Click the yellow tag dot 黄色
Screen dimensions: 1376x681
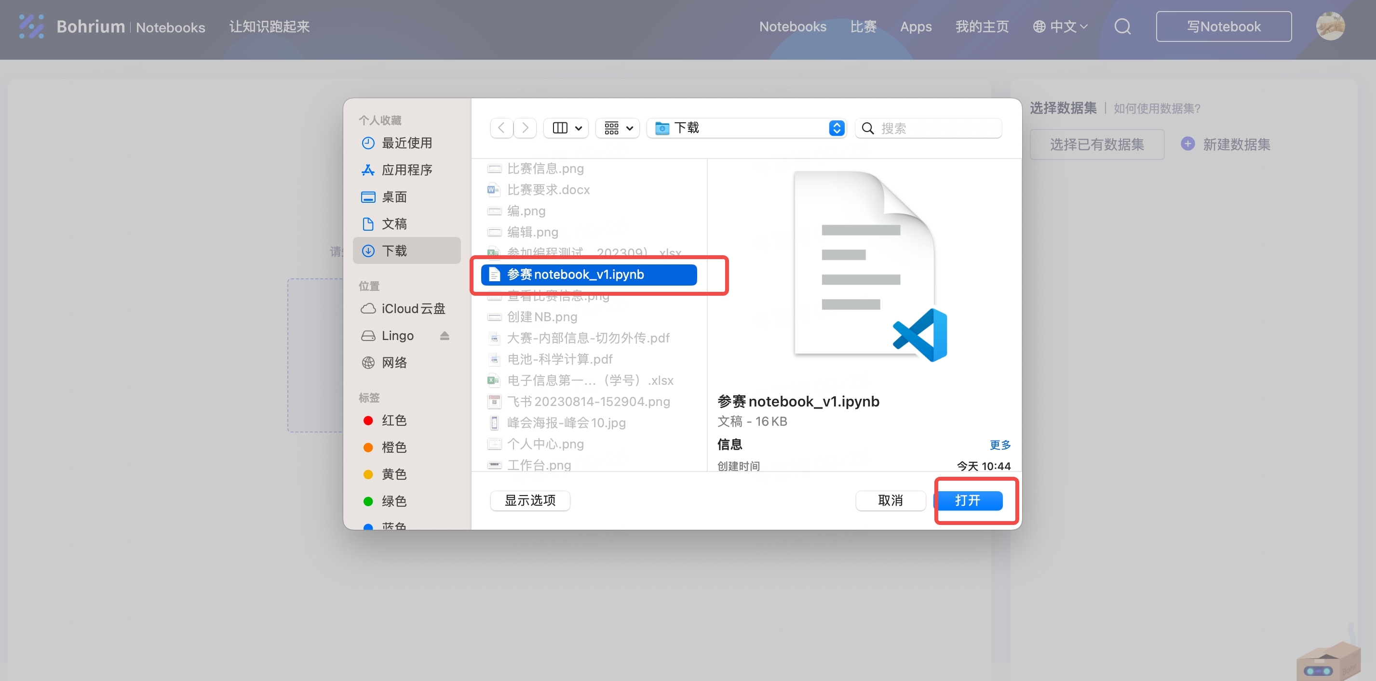[x=368, y=474]
